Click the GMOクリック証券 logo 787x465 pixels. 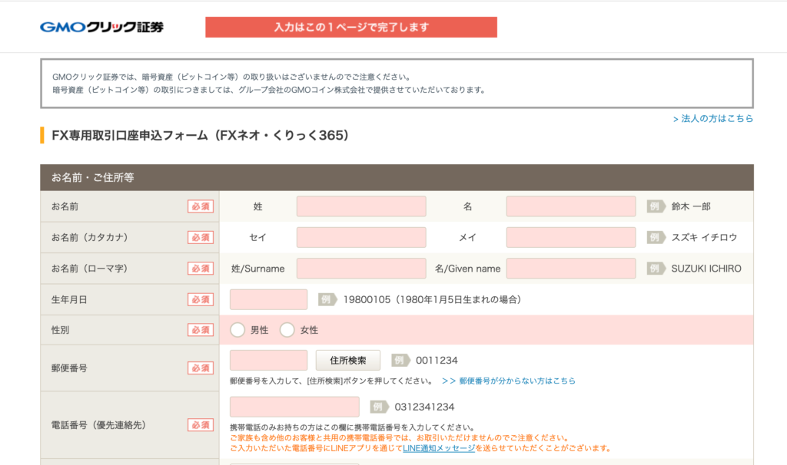pyautogui.click(x=102, y=27)
